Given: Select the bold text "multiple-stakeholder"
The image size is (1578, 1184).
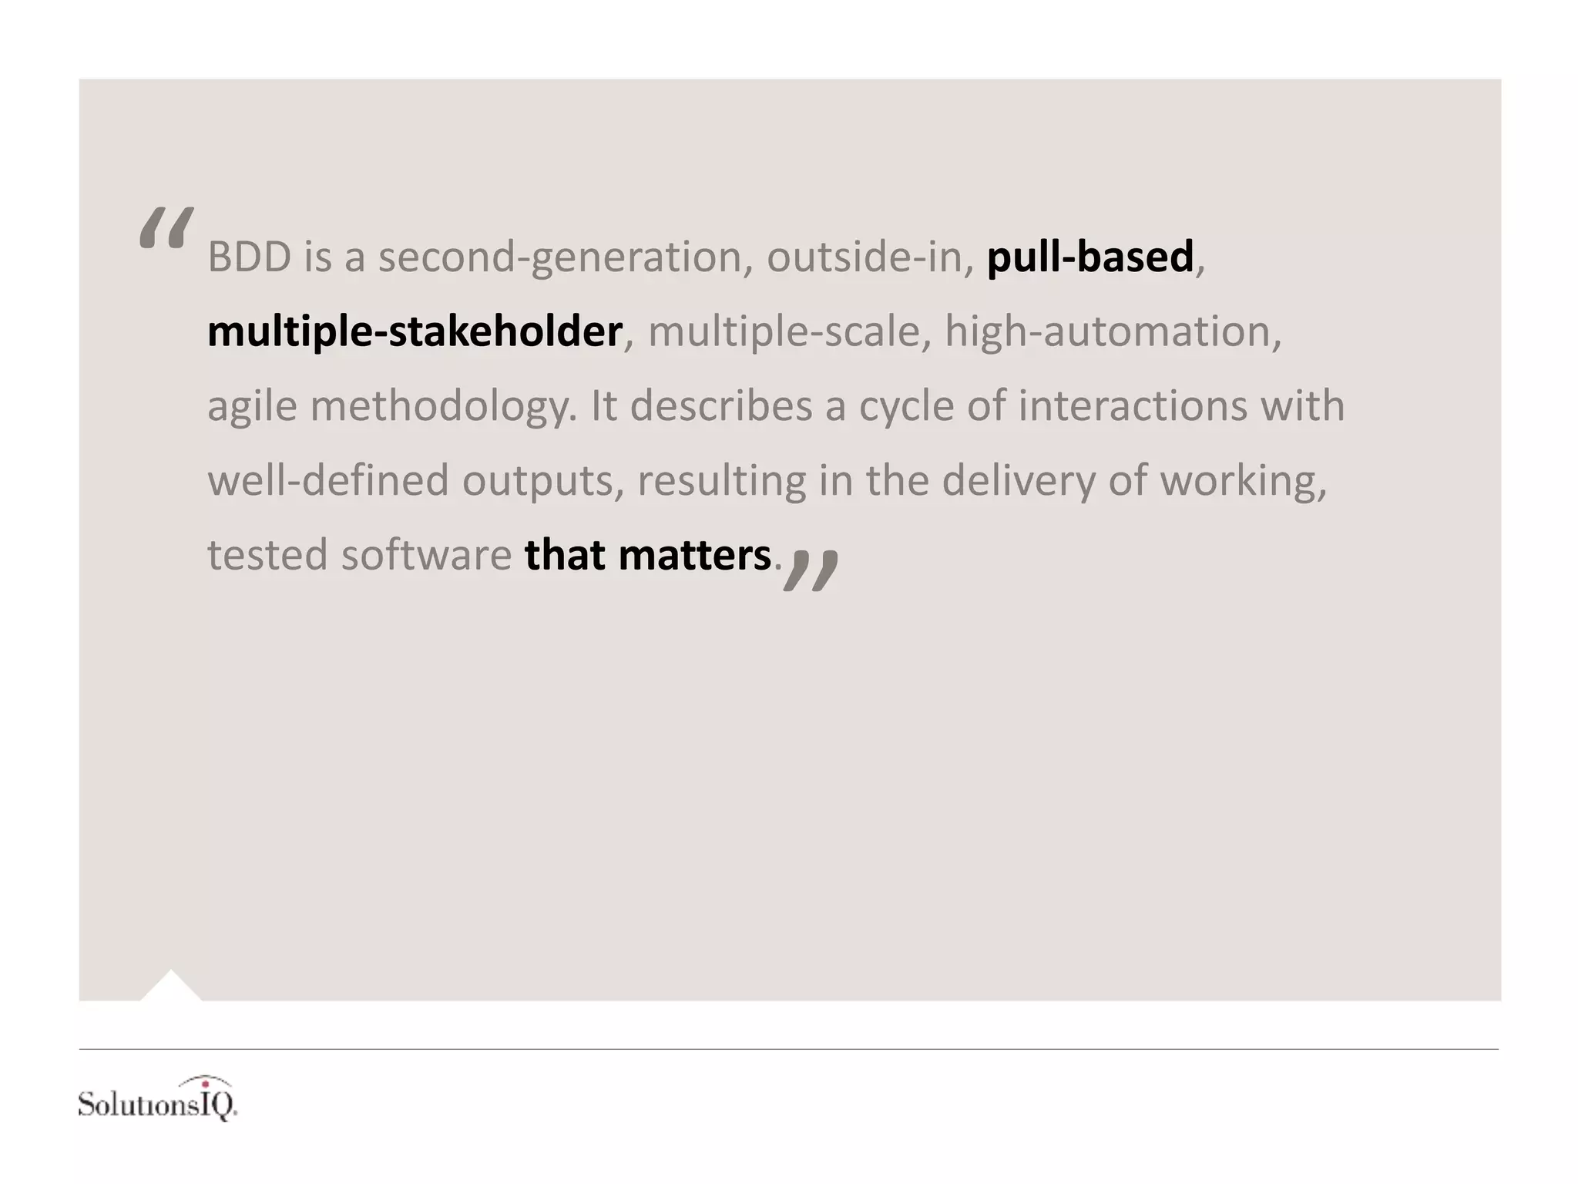Looking at the screenshot, I should 415,331.
